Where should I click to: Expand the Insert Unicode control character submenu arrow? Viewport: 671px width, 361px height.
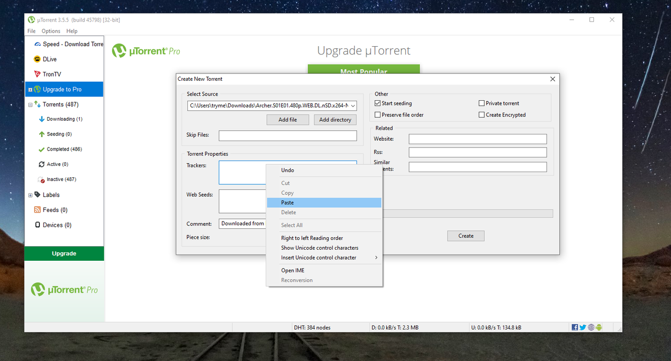[376, 258]
